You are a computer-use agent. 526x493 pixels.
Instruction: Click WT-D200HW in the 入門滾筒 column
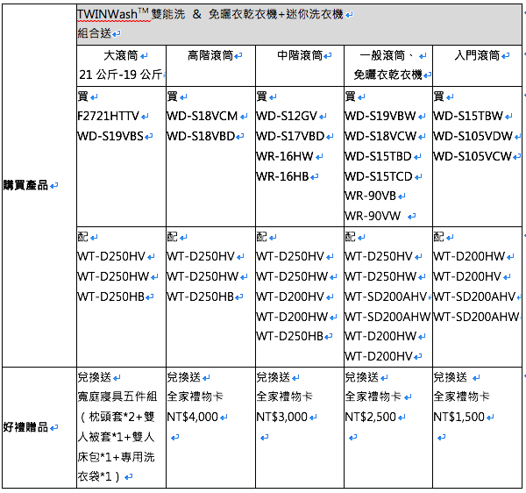pyautogui.click(x=469, y=257)
